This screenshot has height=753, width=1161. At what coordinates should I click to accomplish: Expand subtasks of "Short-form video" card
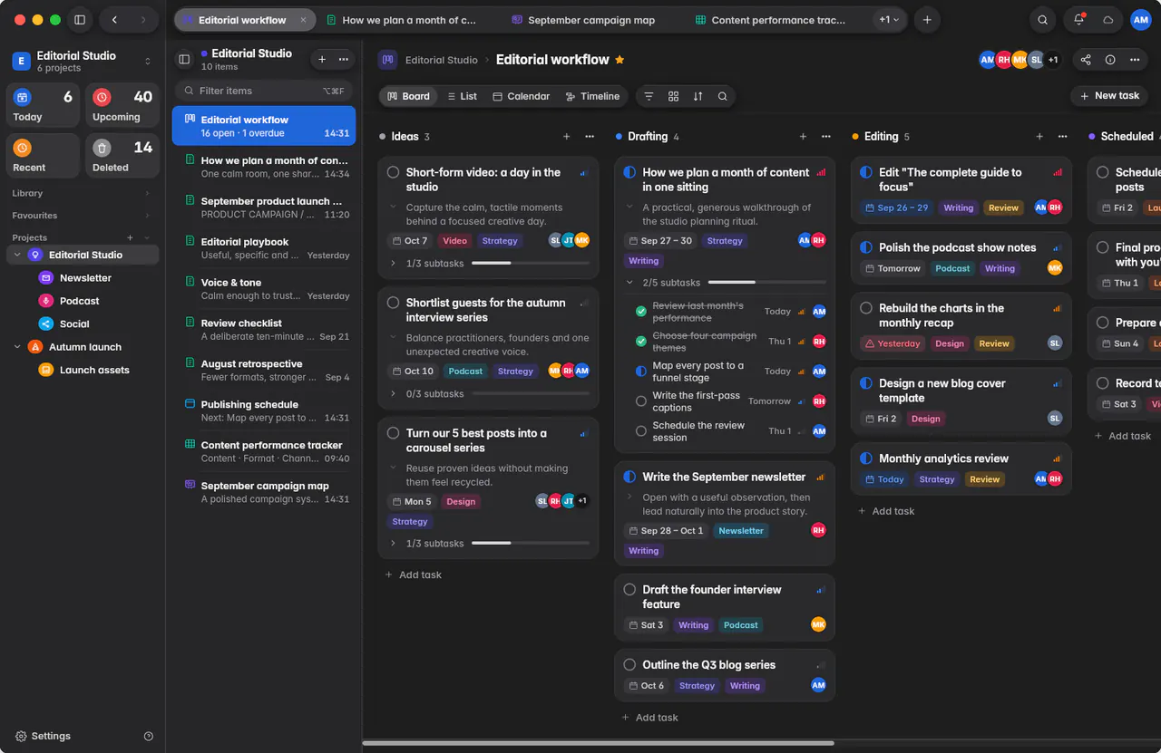pyautogui.click(x=393, y=264)
